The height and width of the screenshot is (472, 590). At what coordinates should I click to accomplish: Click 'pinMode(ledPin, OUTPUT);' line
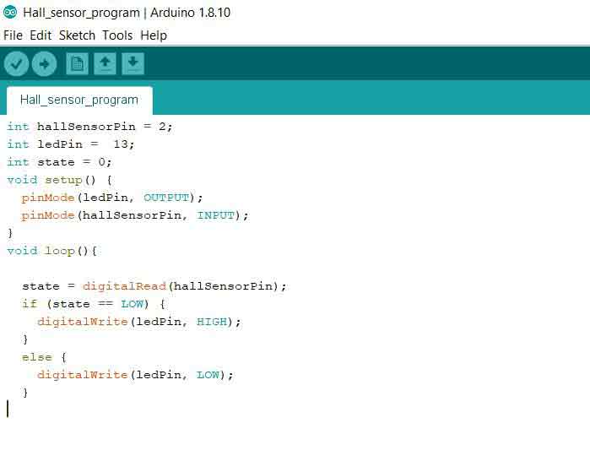[112, 198]
